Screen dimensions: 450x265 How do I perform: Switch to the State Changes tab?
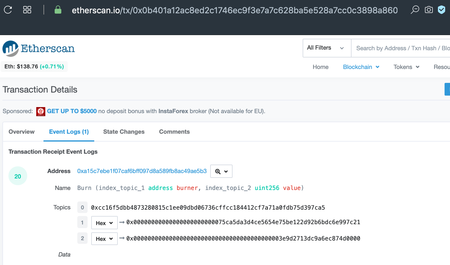pos(124,132)
